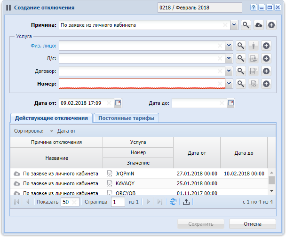
Task: Expand the Номер dropdown
Action: 229,84
